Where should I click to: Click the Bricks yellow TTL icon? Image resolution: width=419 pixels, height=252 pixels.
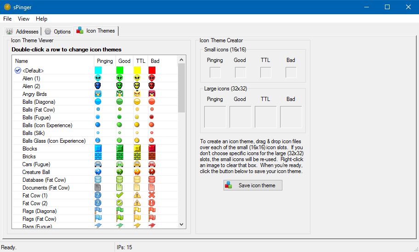coord(137,156)
